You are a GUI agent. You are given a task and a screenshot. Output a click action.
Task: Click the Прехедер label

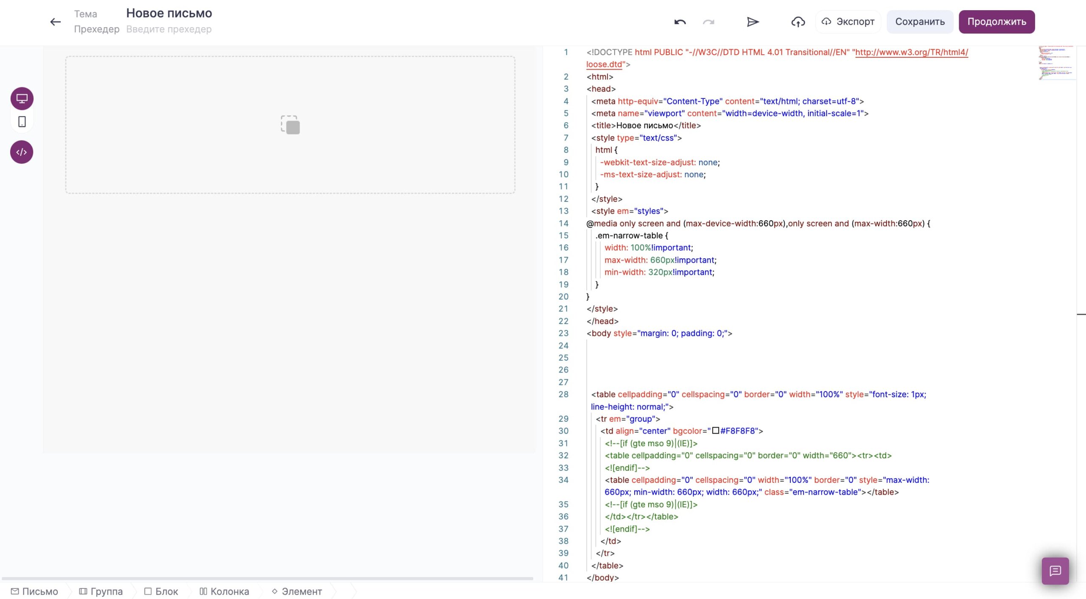pyautogui.click(x=97, y=29)
